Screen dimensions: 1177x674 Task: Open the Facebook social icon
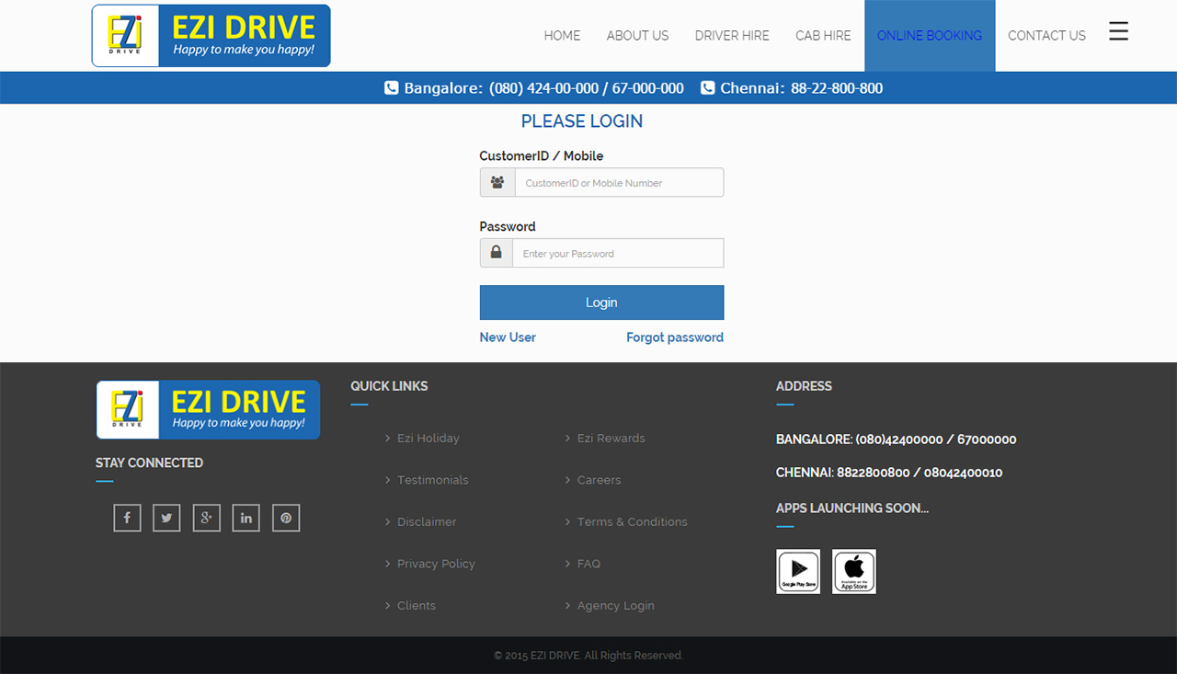127,518
